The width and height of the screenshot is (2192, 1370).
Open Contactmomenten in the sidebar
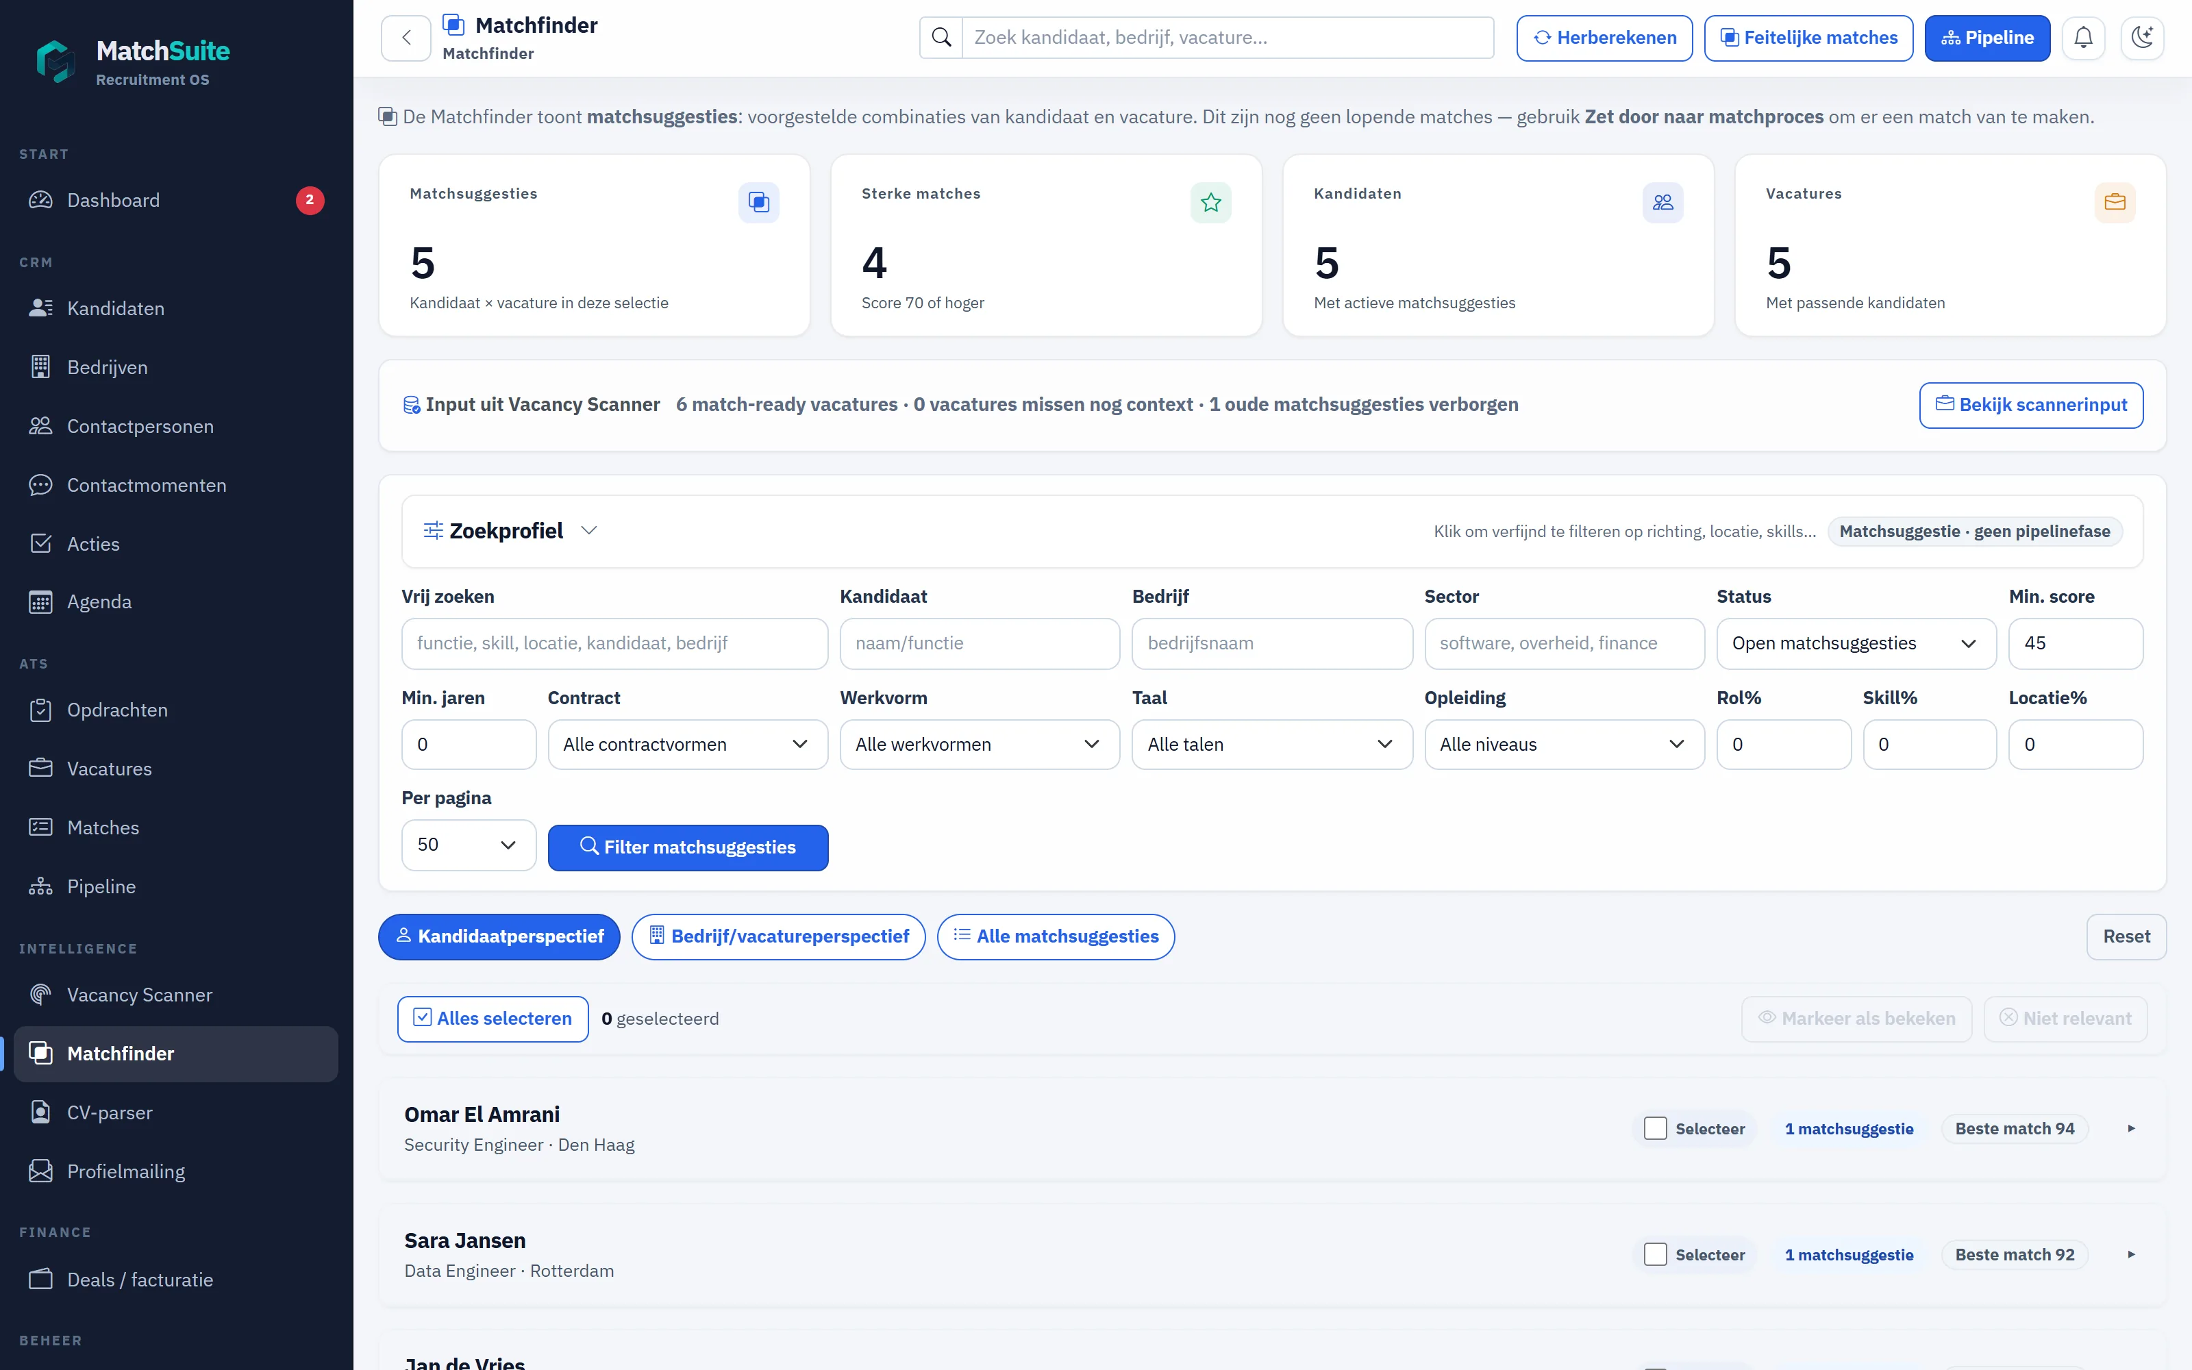[x=176, y=485]
